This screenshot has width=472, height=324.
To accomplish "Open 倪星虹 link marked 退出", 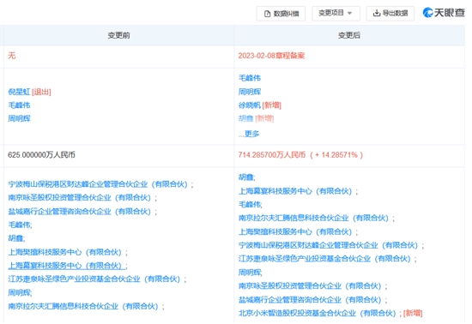I will click(19, 92).
